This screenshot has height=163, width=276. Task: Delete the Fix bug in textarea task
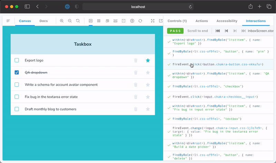pyautogui.click(x=136, y=97)
